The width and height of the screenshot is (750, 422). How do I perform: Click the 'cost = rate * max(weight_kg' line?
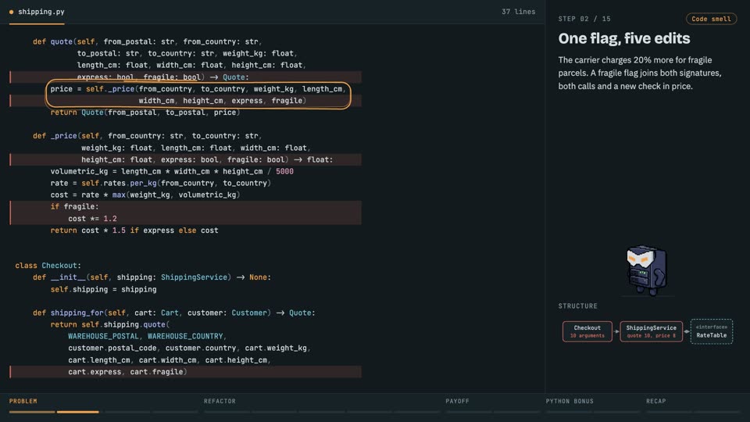click(145, 195)
